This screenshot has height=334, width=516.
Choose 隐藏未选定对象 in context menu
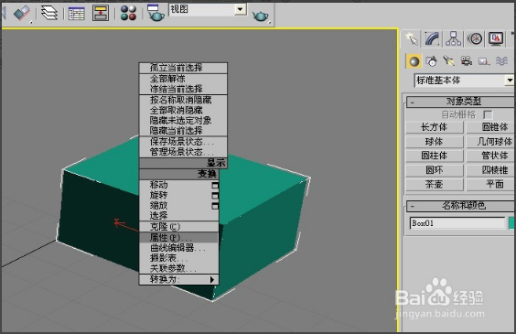(x=183, y=120)
